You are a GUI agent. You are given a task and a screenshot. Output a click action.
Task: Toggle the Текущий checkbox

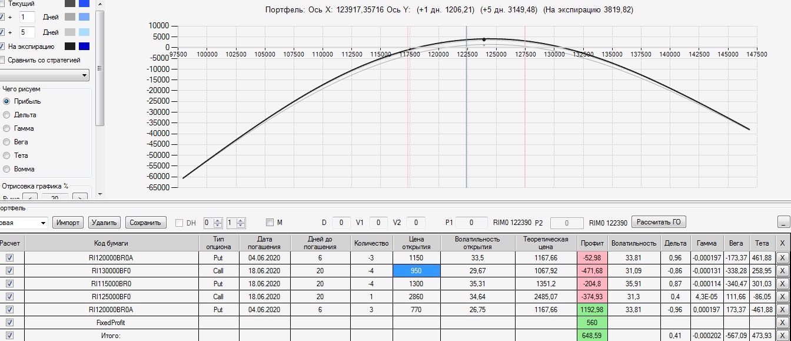pos(2,4)
